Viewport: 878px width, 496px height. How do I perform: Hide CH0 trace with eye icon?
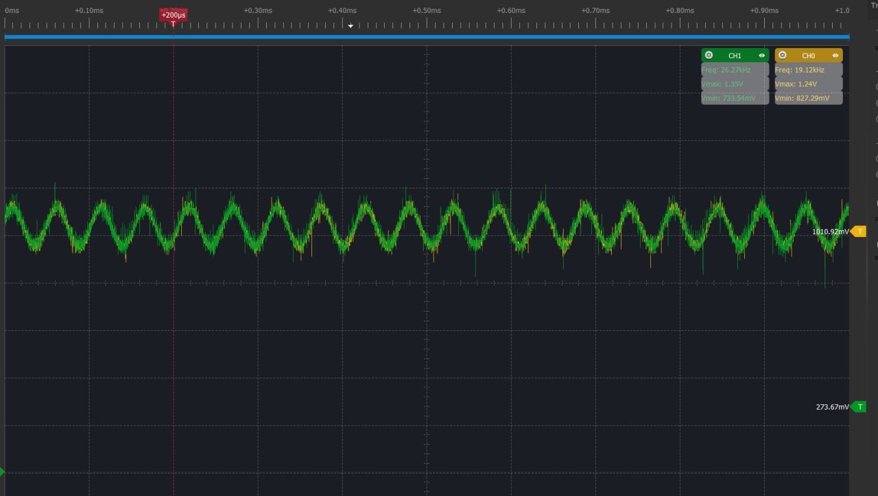[x=835, y=55]
